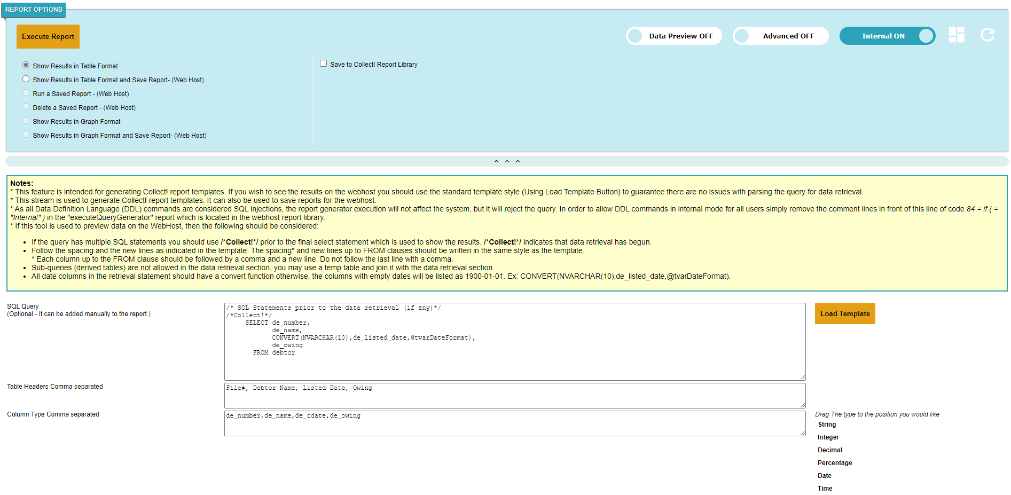Toggle the Data Preview switch
Image resolution: width=1011 pixels, height=495 pixels.
[x=673, y=36]
